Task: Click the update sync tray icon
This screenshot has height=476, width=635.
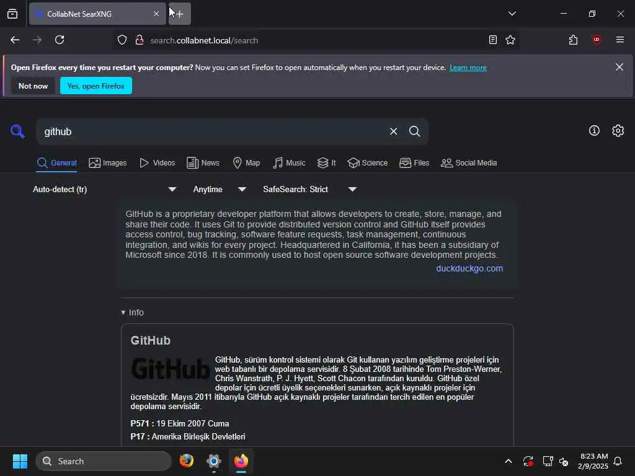Action: coord(528,461)
